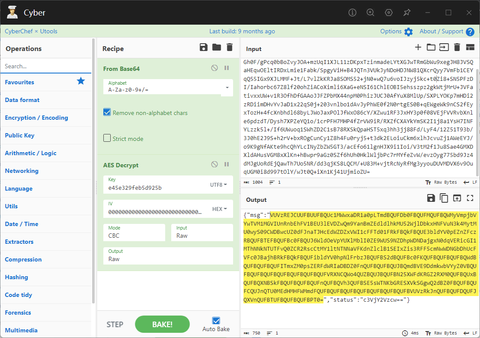Reset the pane layout
The image size is (480, 338).
coord(470,47)
